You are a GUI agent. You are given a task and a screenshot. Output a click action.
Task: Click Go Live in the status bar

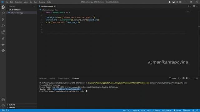click(x=177, y=110)
